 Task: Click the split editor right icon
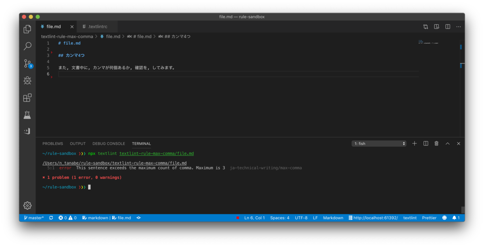click(x=448, y=27)
